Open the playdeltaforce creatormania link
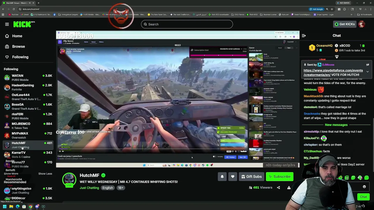The width and height of the screenshot is (374, 210). (x=333, y=73)
